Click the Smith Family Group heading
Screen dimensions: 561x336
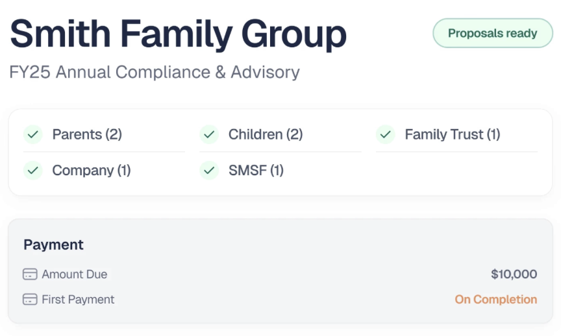point(178,34)
